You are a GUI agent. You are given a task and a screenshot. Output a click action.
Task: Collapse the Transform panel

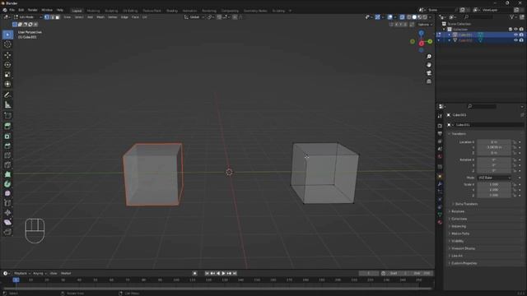459,133
